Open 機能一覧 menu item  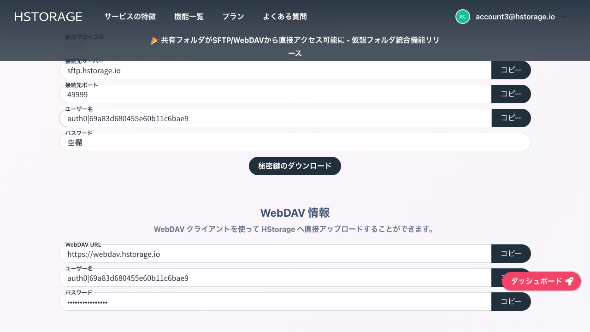pos(189,17)
